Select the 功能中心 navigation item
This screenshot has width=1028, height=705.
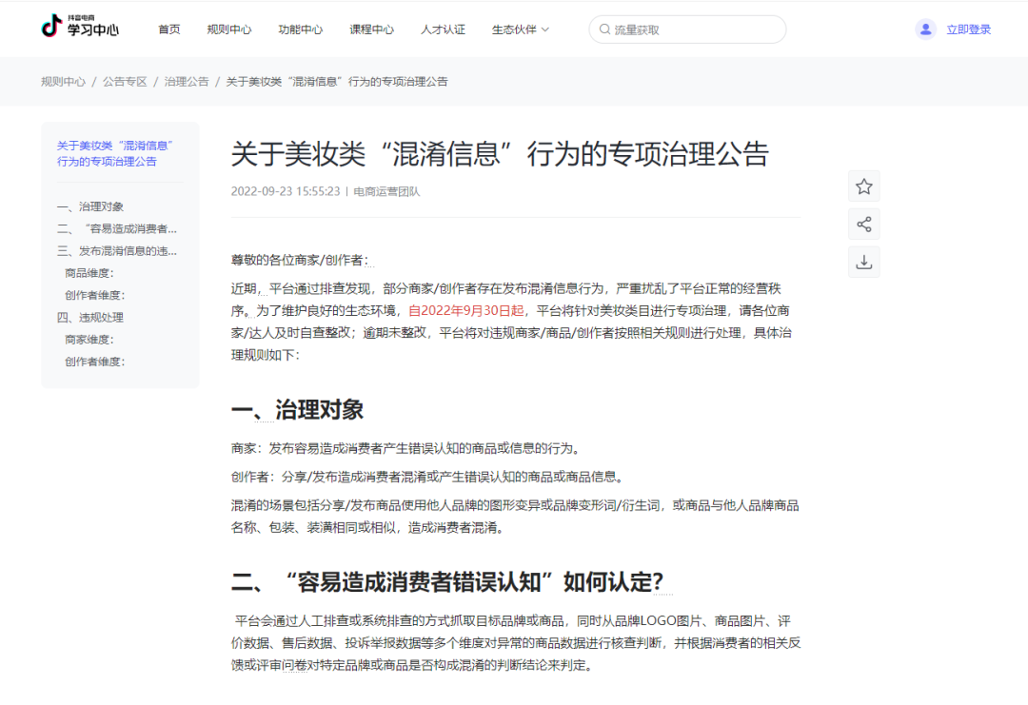point(301,29)
